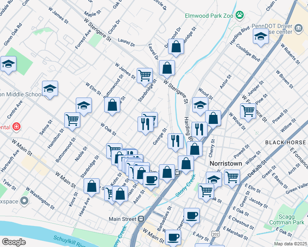Click the US 202 highway shield
Viewport: 308px width, 247px height.
[215, 234]
